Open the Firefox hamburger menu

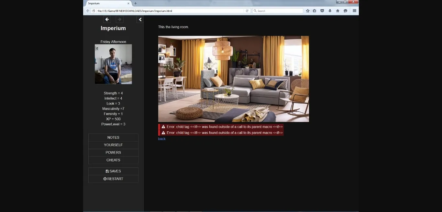pos(354,11)
